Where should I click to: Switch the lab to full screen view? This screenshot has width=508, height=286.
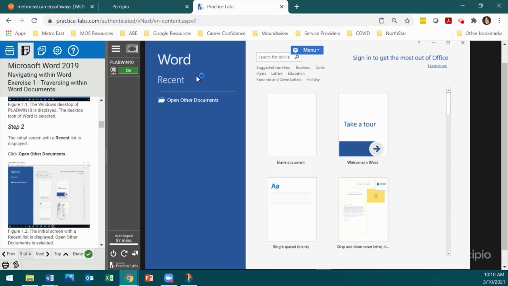click(132, 49)
